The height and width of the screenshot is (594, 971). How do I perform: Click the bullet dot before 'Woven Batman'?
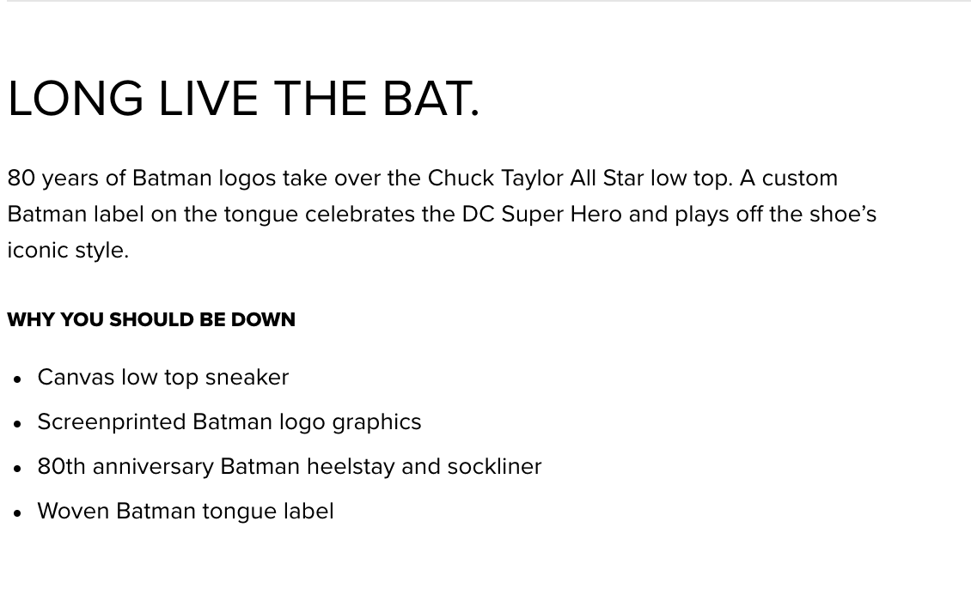point(17,513)
